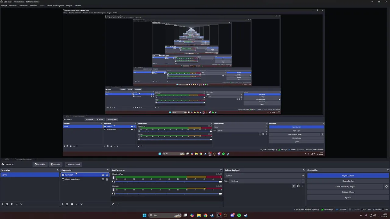Mute Mic/Aux with its speaker icon
The width and height of the screenshot is (390, 219).
click(113, 193)
